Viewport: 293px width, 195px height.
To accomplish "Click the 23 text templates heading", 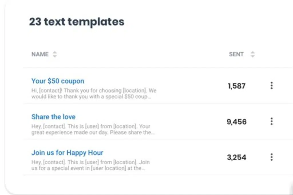I will point(76,21).
